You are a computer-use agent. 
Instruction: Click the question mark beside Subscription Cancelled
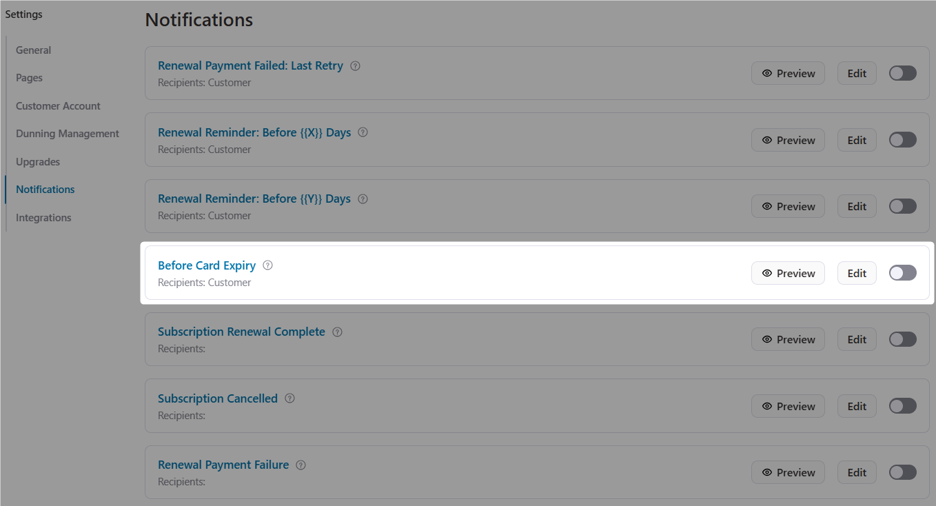click(289, 398)
